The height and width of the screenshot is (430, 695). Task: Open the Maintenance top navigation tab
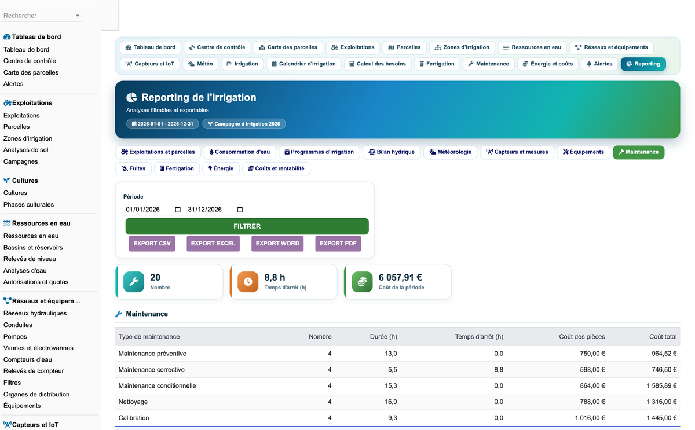tap(489, 64)
